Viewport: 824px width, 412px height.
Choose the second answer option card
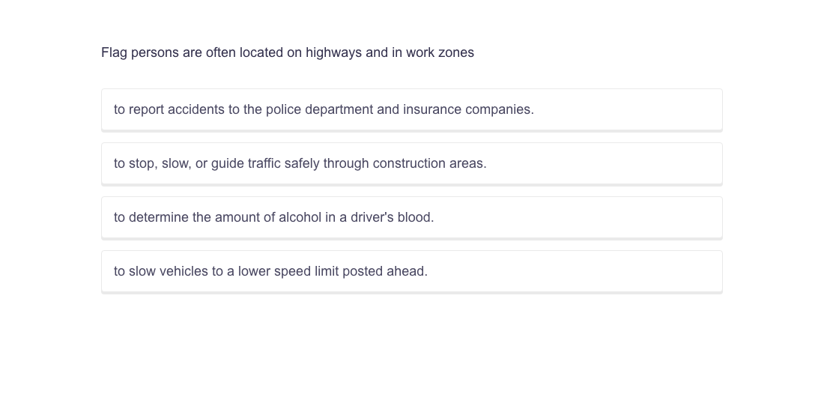pos(411,163)
